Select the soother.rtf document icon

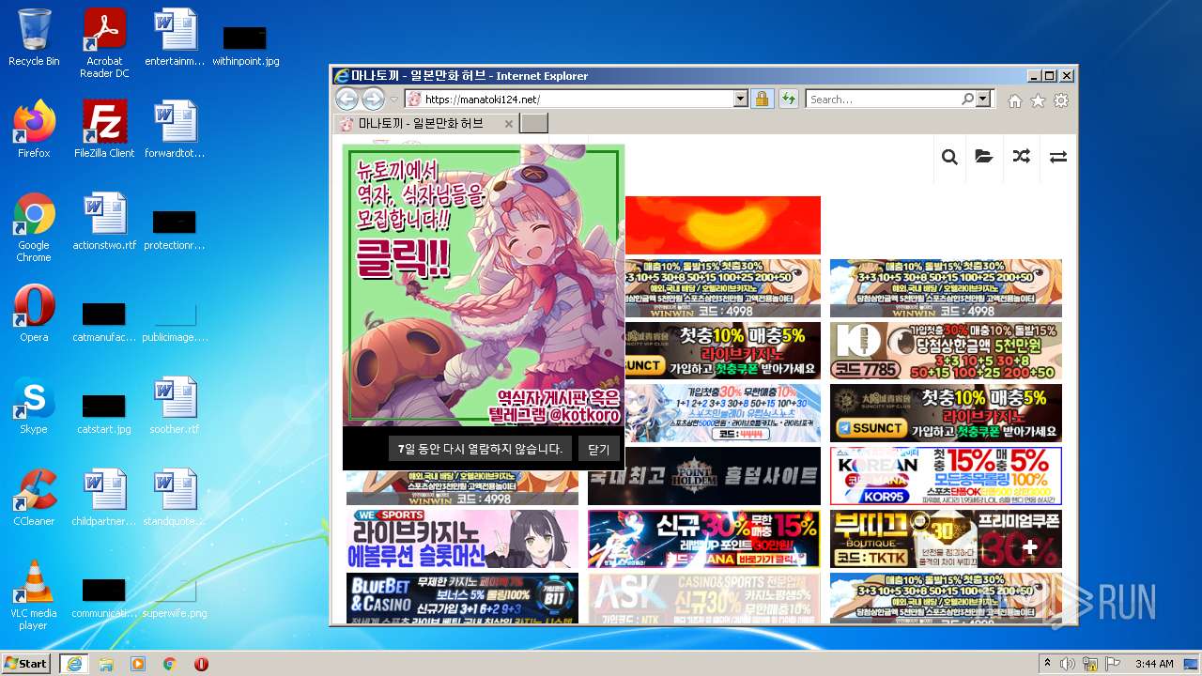[175, 406]
